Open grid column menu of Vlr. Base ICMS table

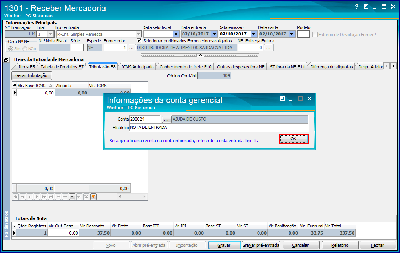click(15, 86)
